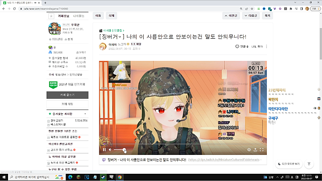The width and height of the screenshot is (322, 181).
Task: Click the 목록 list button
Action: click(267, 16)
